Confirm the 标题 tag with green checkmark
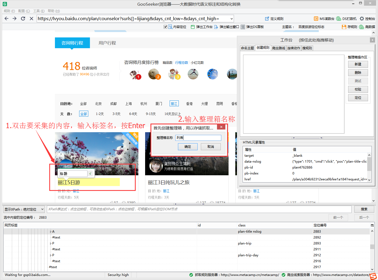The image size is (378, 280). coord(90,174)
